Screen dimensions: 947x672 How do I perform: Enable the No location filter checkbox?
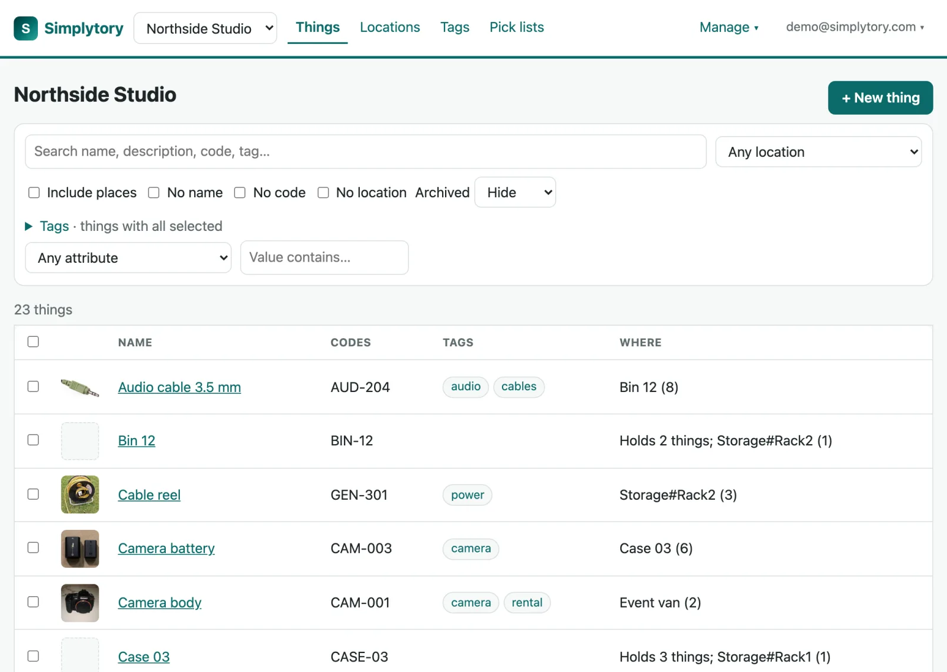[x=323, y=192]
